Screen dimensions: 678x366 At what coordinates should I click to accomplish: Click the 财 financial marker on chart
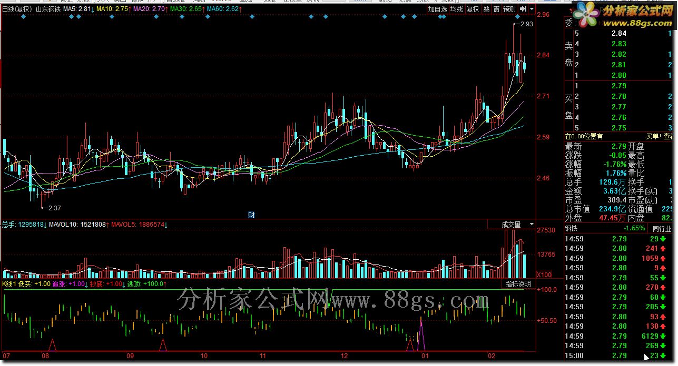point(251,215)
